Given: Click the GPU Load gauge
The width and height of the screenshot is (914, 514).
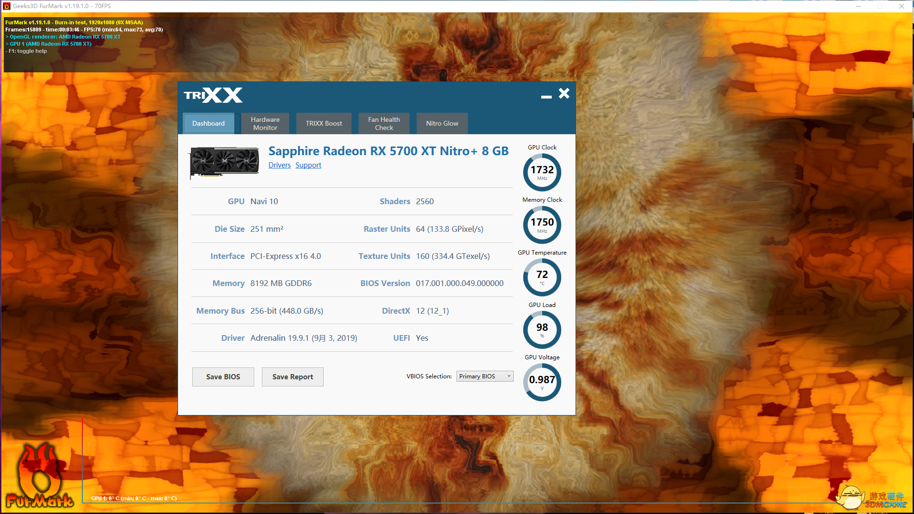Looking at the screenshot, I should tap(542, 329).
